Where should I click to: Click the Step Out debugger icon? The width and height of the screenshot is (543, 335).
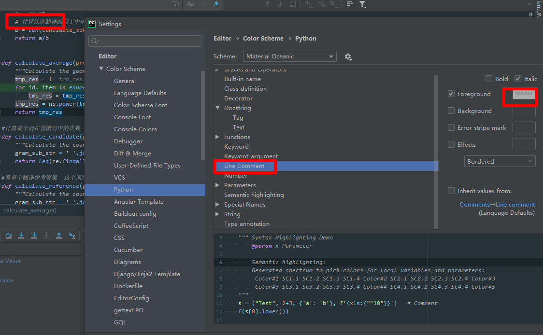click(59, 236)
